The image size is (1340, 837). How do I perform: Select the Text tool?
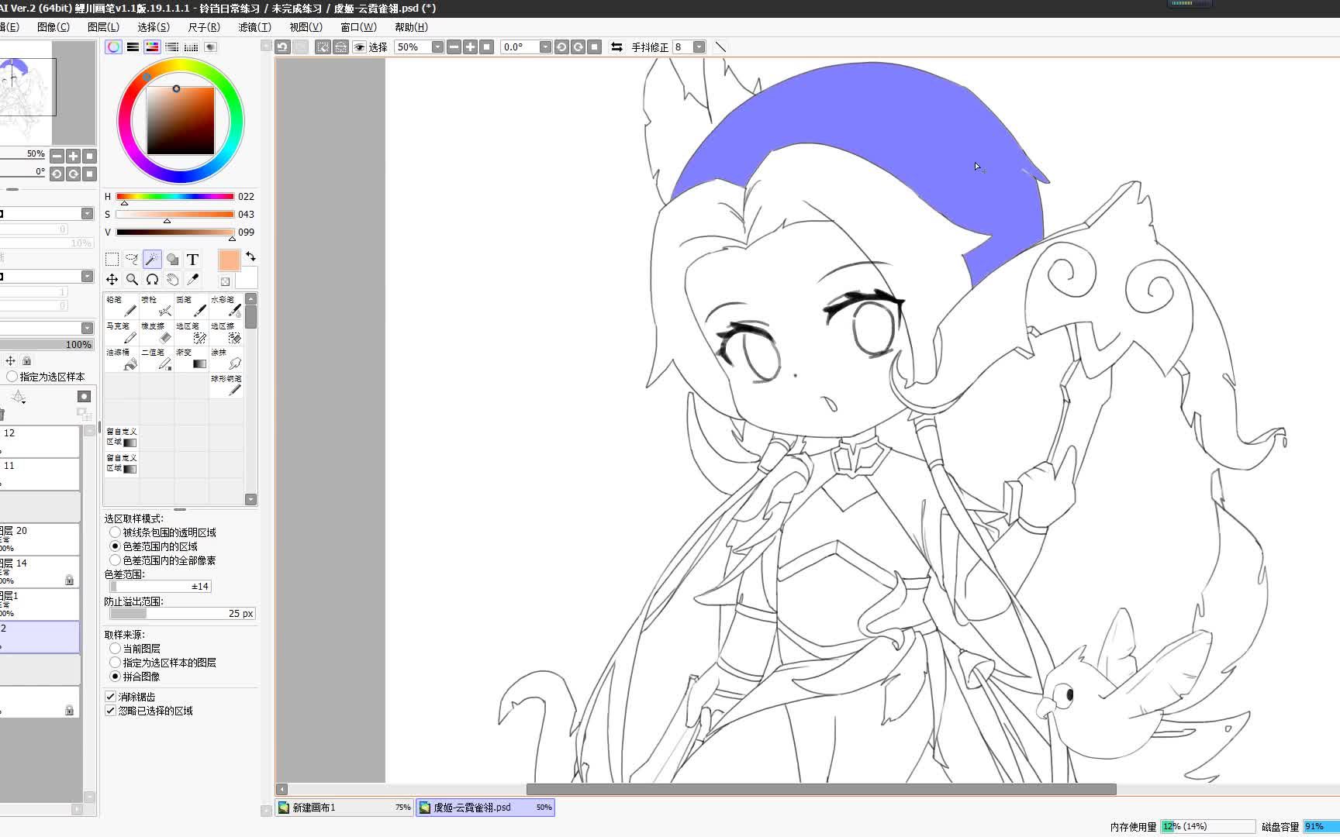pyautogui.click(x=192, y=260)
